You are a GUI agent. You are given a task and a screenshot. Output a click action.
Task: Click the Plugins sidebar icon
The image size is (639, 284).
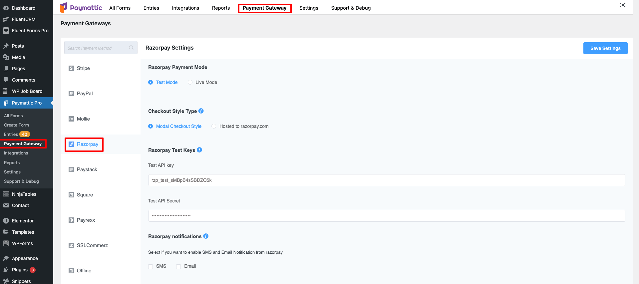click(6, 270)
